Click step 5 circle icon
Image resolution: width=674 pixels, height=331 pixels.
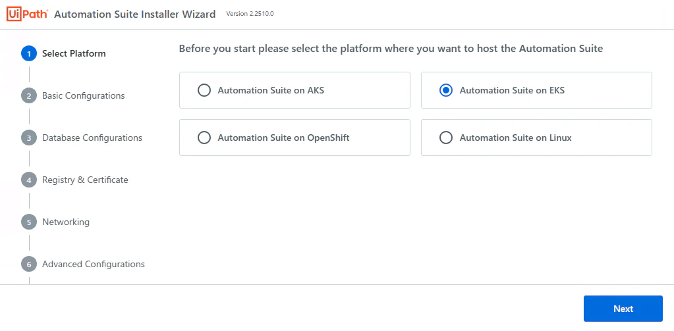click(29, 222)
